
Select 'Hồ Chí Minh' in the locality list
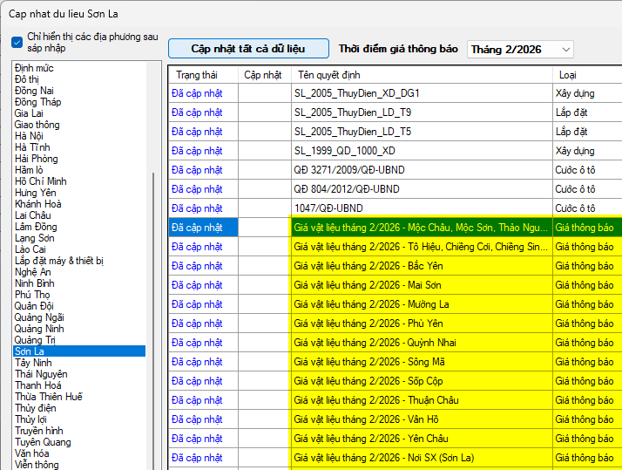[40, 181]
